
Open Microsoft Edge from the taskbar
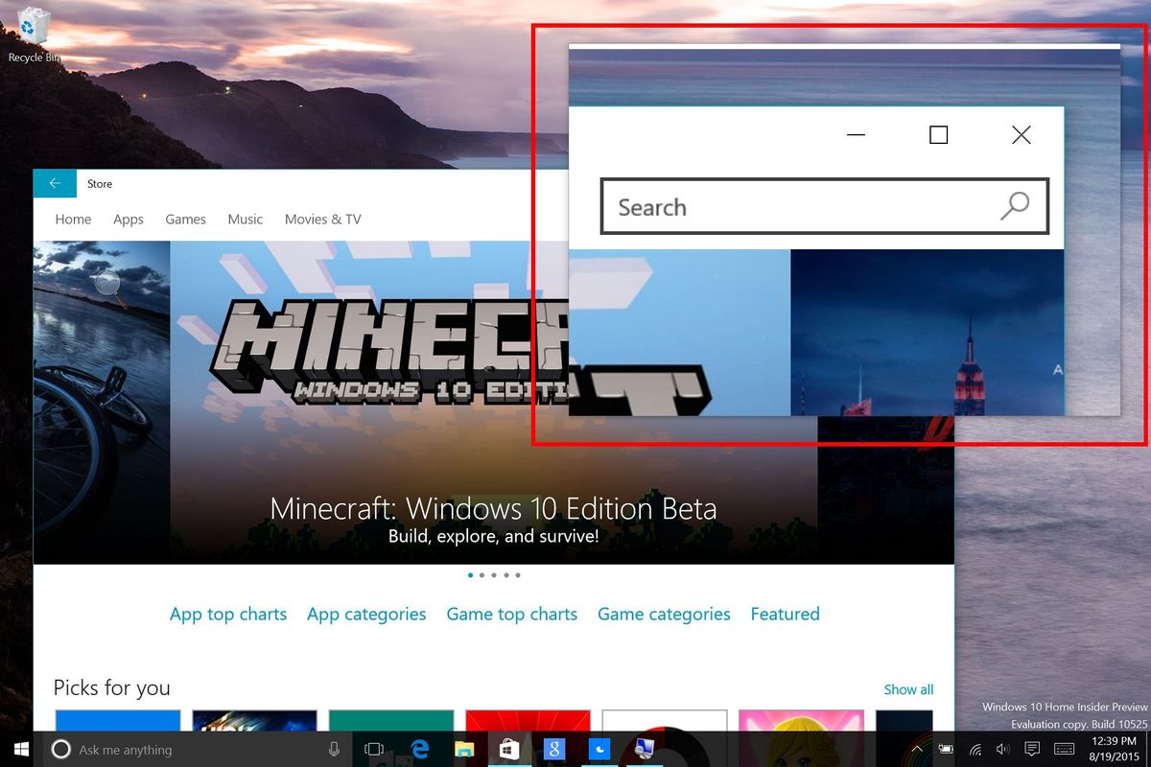tap(420, 749)
